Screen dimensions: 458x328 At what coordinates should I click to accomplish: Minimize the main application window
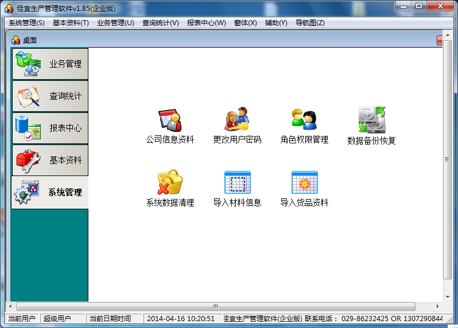(x=403, y=6)
